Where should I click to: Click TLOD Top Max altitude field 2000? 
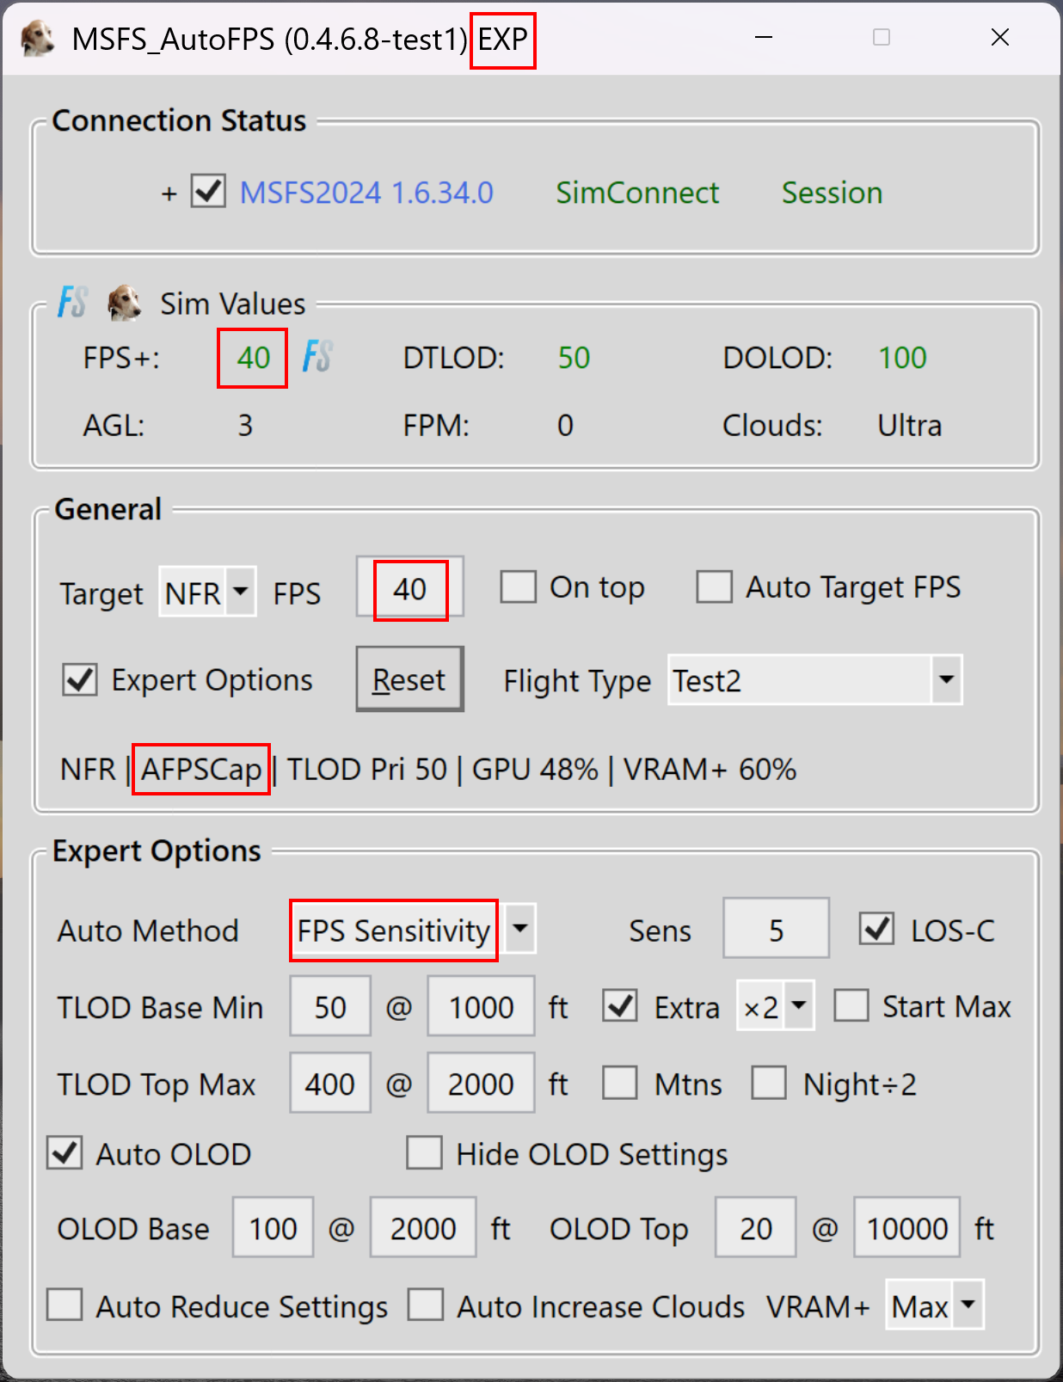click(482, 1083)
